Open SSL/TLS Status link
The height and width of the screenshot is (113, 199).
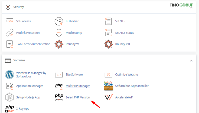(x=125, y=33)
